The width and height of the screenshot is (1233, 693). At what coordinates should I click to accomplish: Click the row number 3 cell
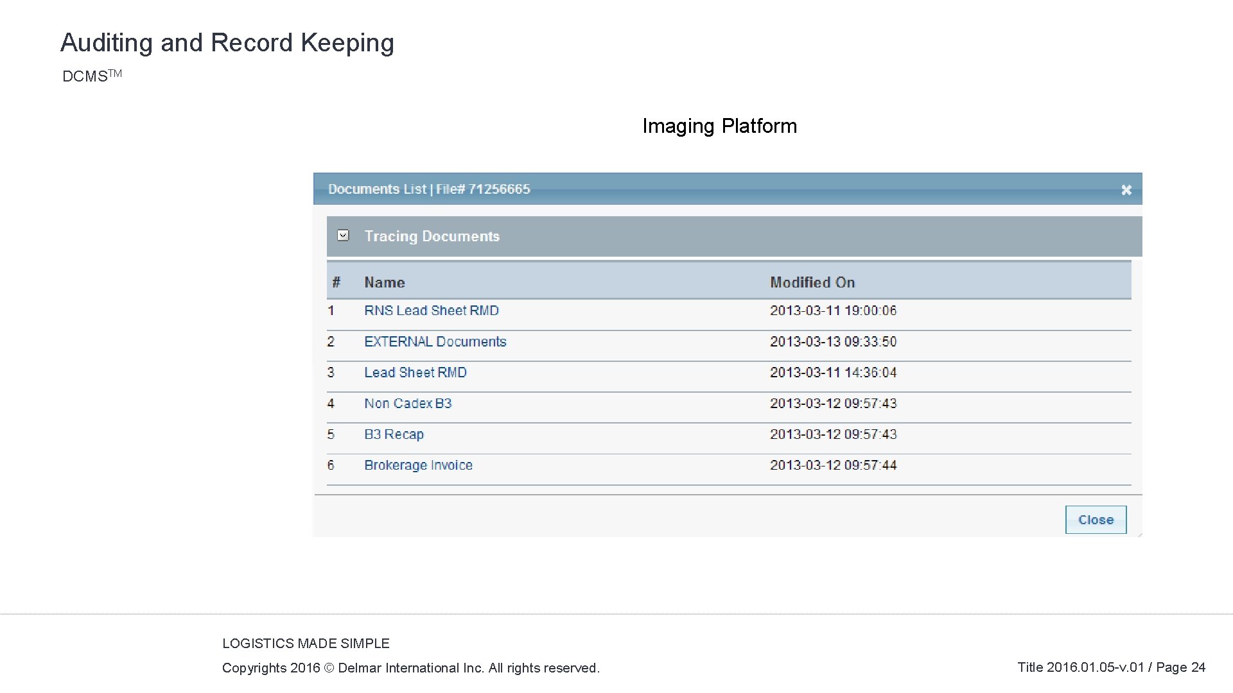[x=331, y=372]
